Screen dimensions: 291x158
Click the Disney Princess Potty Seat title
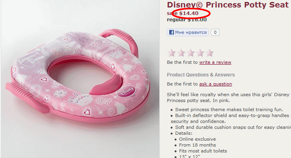tap(228, 5)
